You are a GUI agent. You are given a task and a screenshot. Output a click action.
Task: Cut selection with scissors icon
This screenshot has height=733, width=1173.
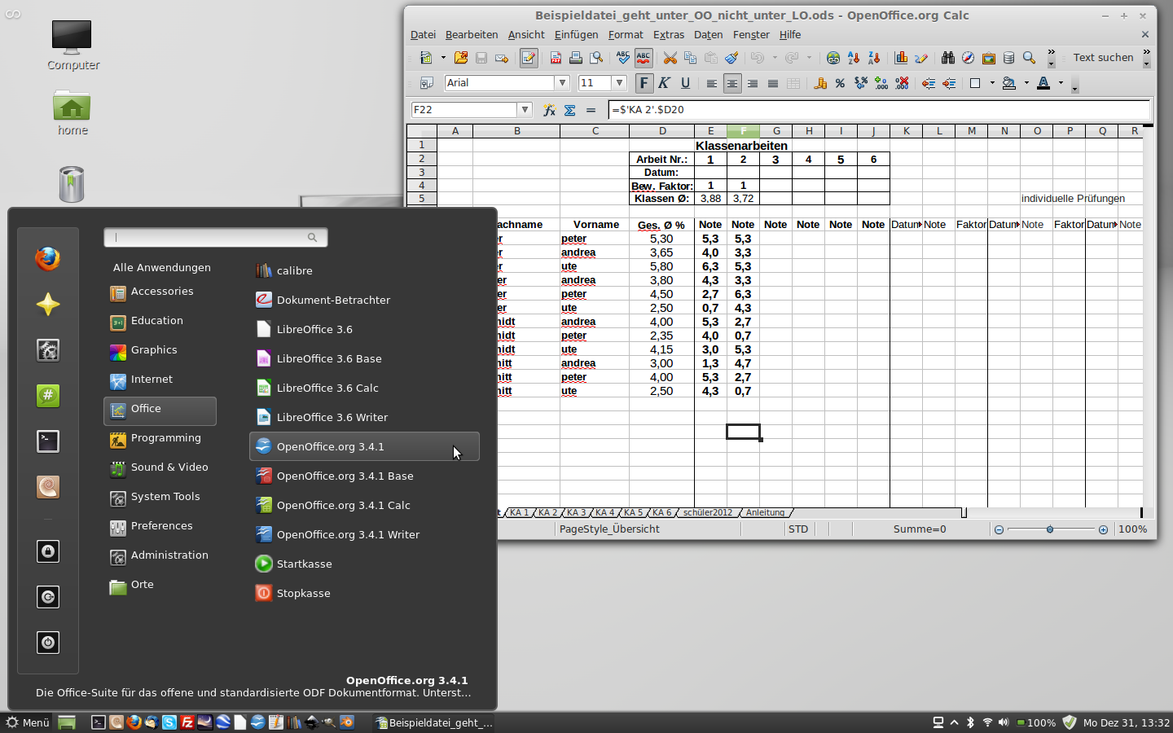670,58
